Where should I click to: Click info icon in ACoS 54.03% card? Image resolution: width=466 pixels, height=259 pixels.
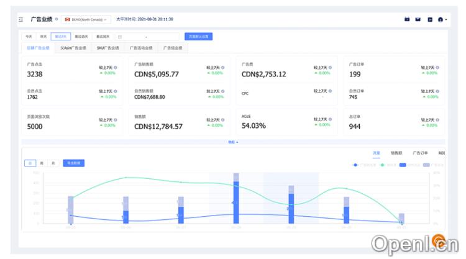tap(330, 119)
